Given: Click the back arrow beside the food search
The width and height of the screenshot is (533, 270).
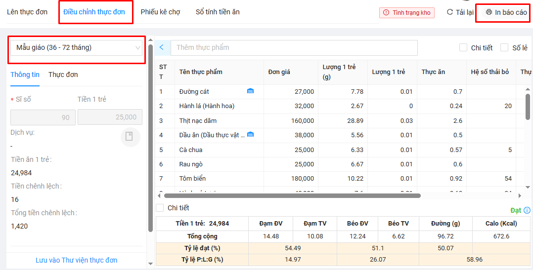Looking at the screenshot, I should (162, 48).
